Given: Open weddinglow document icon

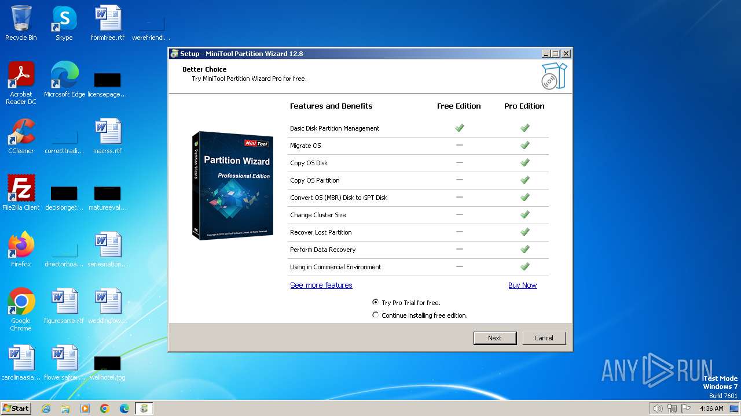Looking at the screenshot, I should coord(108,306).
